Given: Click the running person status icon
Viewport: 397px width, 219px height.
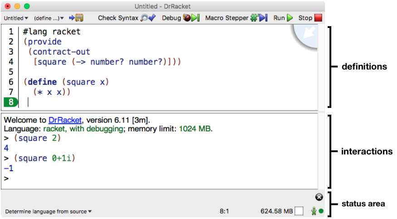Looking at the screenshot, I should [314, 211].
